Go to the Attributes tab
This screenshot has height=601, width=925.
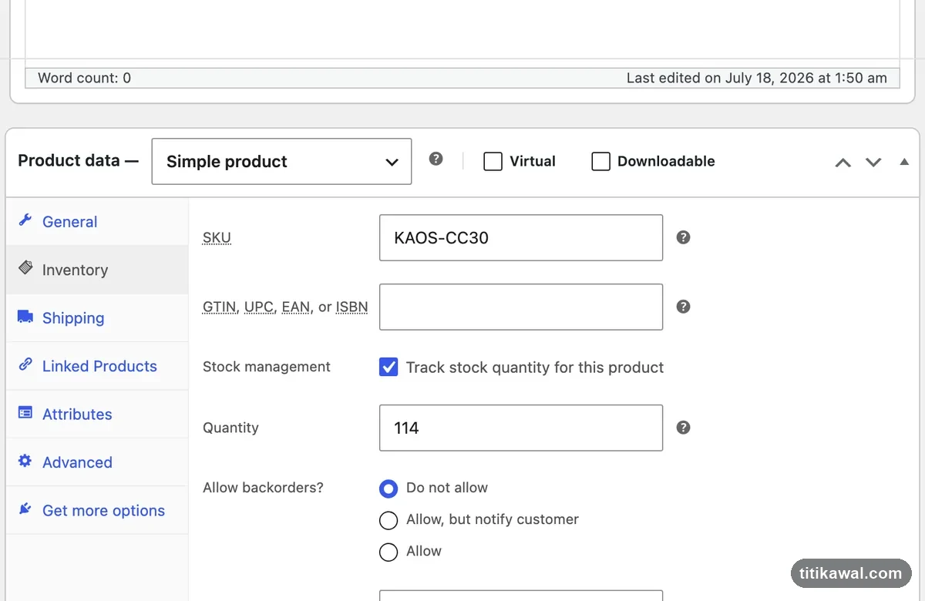pyautogui.click(x=97, y=414)
